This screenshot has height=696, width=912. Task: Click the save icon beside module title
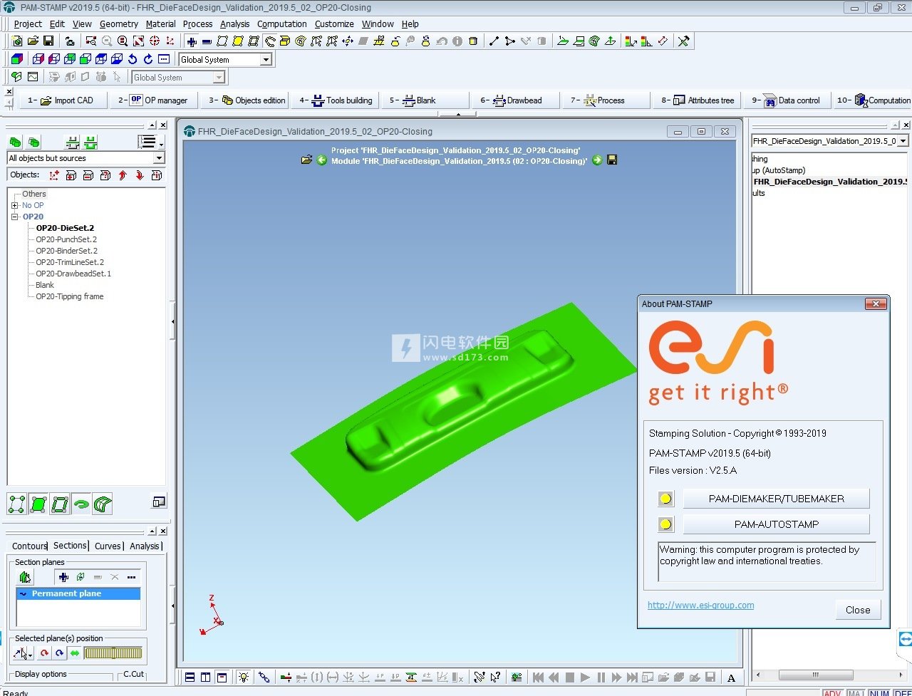(x=612, y=160)
